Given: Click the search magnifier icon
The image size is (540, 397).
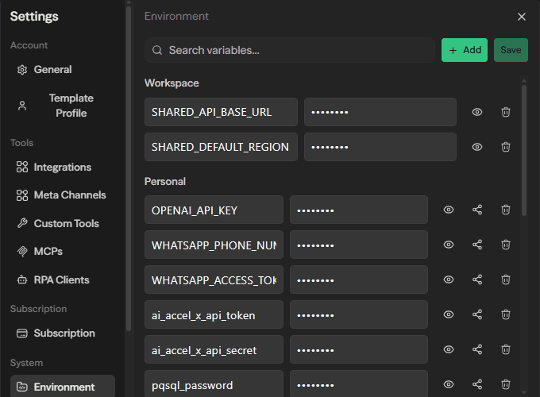Looking at the screenshot, I should (x=157, y=50).
